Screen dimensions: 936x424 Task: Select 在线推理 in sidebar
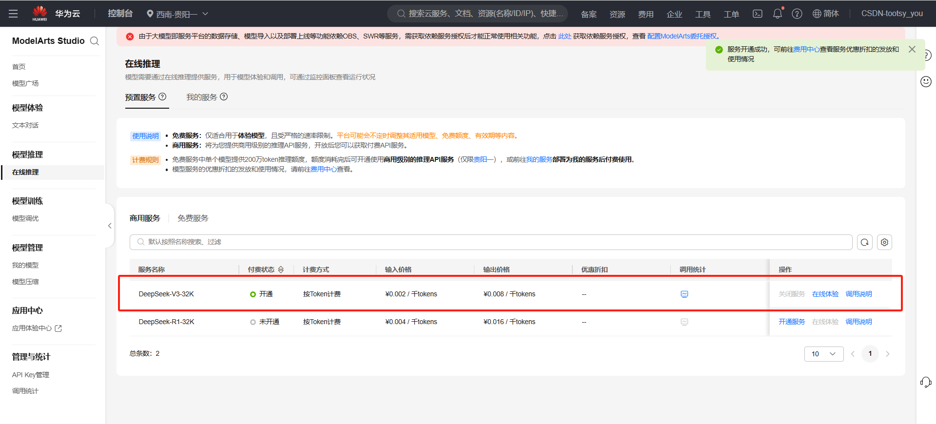tap(25, 172)
